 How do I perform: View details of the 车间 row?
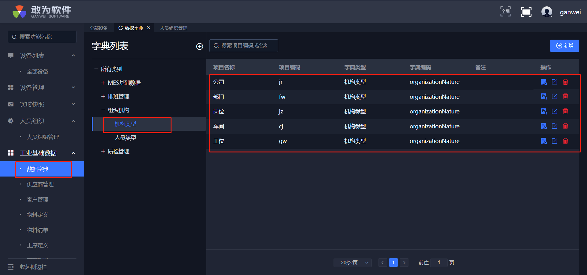(x=544, y=126)
